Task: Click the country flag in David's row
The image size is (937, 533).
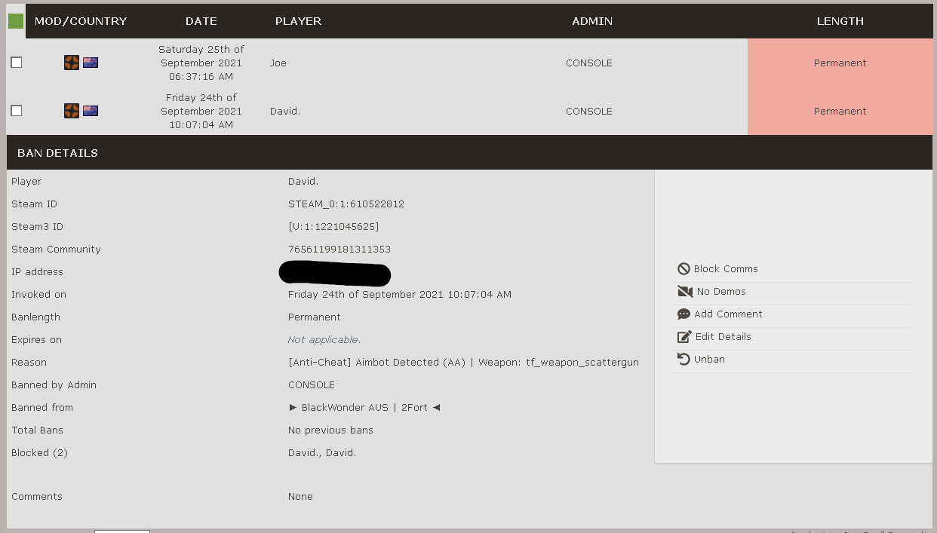Action: coord(91,111)
